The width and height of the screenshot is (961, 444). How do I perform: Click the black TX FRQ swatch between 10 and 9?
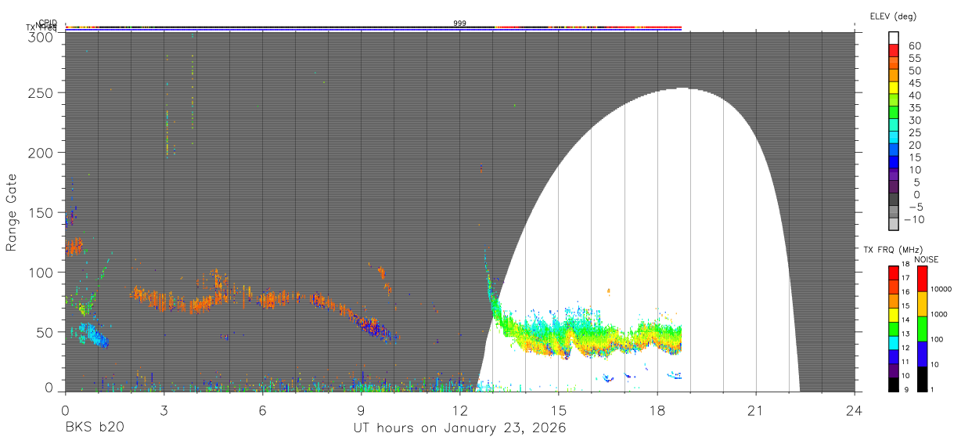pyautogui.click(x=894, y=384)
